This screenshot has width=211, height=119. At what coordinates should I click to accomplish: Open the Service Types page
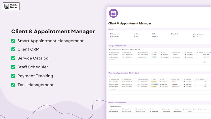pos(115,36)
